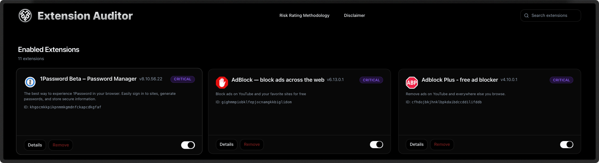This screenshot has width=599, height=163.
Task: Click the CRITICAL badge on Adblock Plus
Action: tap(561, 80)
